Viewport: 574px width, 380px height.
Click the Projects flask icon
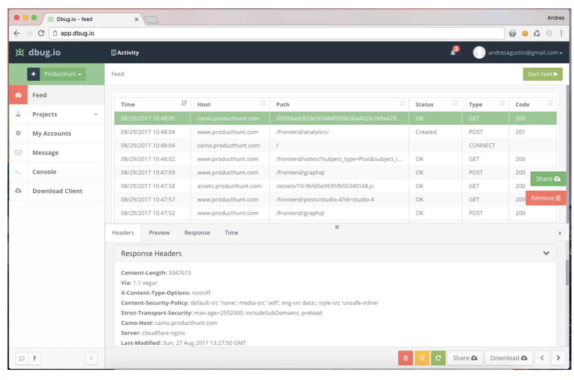18,114
